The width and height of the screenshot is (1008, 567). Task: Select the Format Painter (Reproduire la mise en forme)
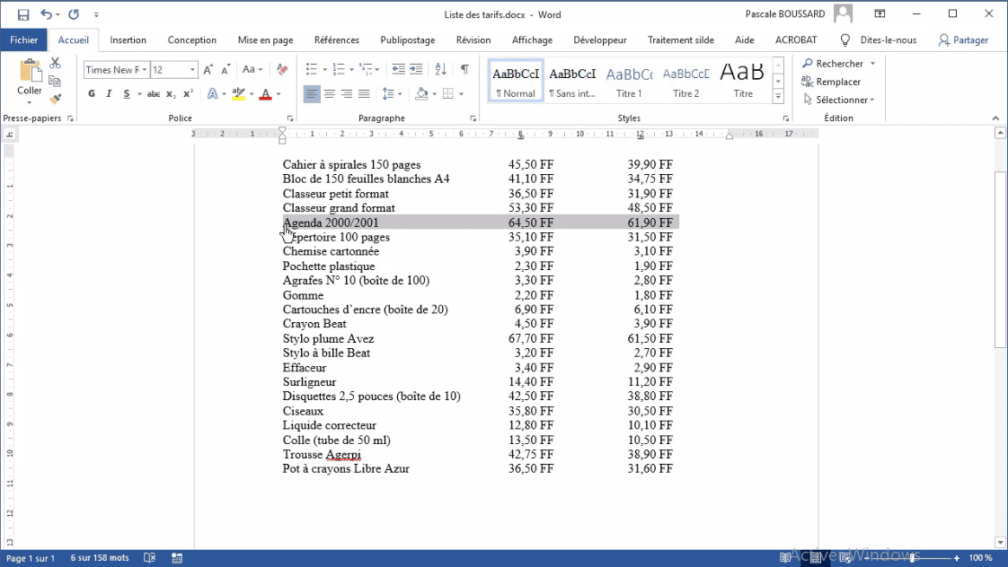tap(53, 100)
